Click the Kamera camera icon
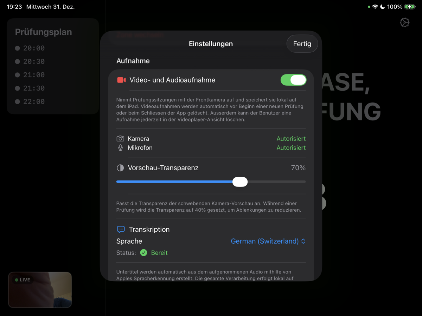The height and width of the screenshot is (316, 422). coord(120,139)
